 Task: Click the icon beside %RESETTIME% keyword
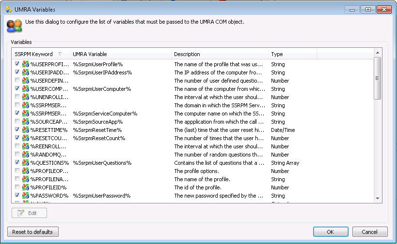26,130
